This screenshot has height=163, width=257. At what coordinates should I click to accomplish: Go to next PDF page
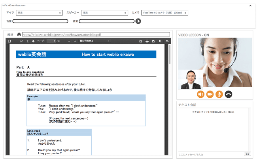(33, 41)
